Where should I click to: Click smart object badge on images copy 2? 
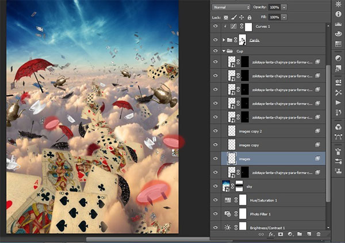[x=317, y=131]
